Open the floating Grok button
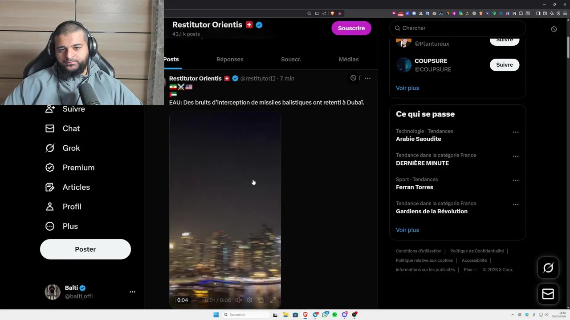 [548, 268]
